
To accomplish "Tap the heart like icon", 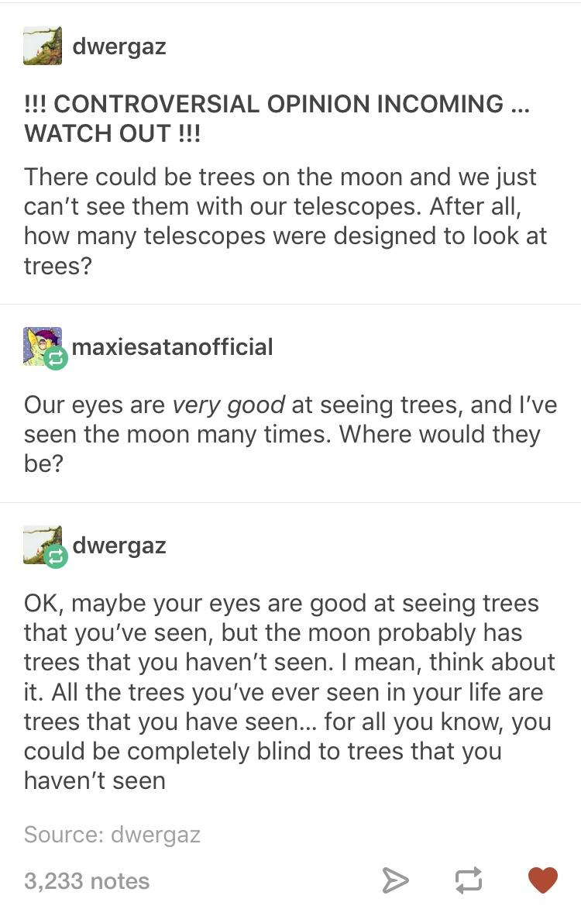I will (x=542, y=880).
